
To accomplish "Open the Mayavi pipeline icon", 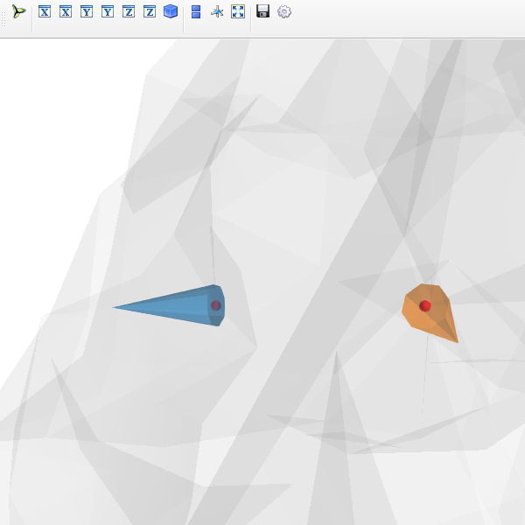I will click(x=18, y=11).
